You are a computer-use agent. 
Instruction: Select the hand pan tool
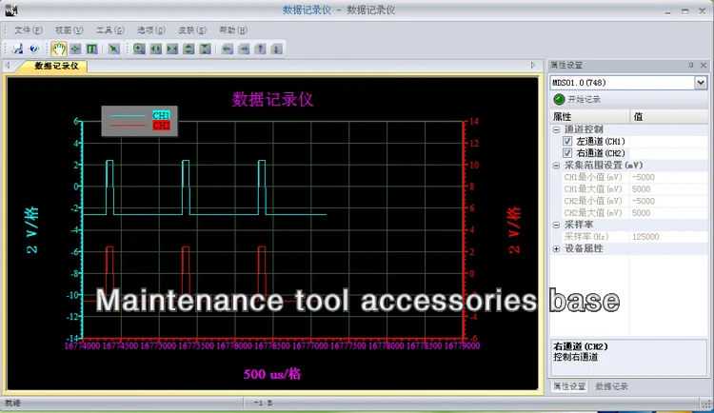pos(58,49)
